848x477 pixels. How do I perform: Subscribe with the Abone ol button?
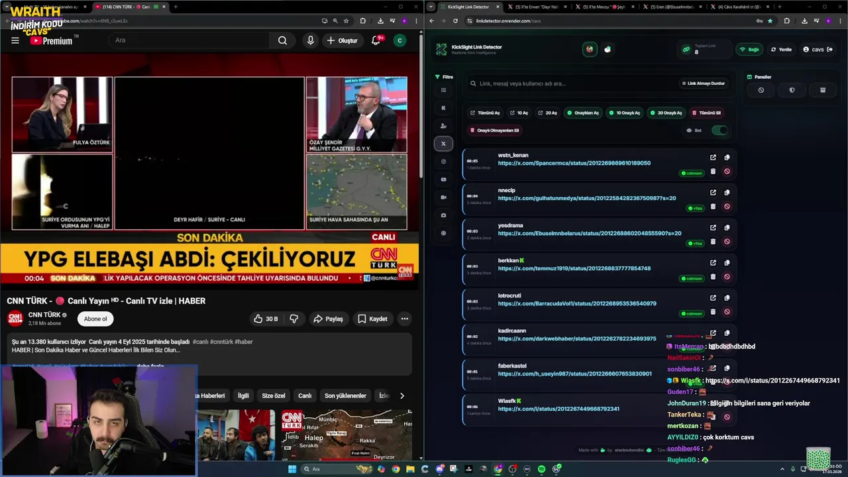pos(95,319)
